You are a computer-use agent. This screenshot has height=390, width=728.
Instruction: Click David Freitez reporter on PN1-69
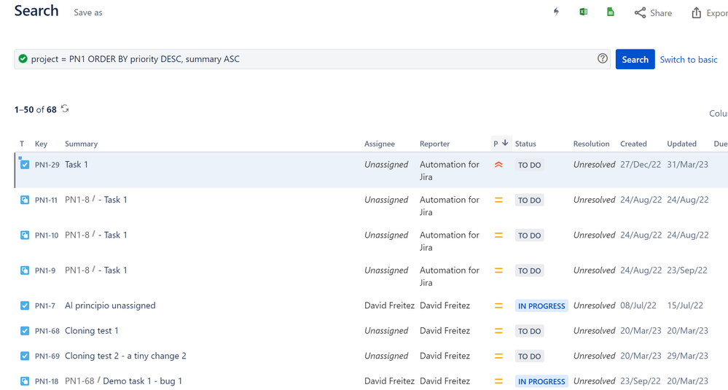[445, 356]
